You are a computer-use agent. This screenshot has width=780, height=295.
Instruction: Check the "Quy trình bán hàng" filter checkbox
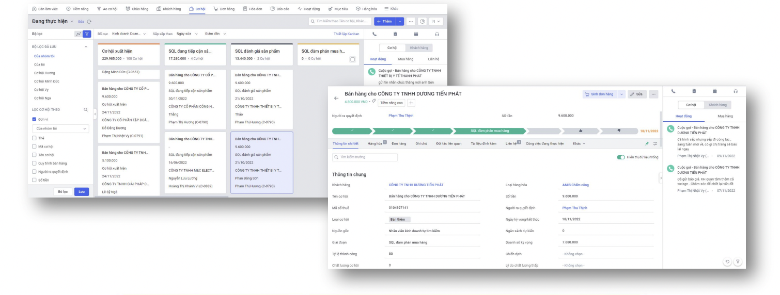pos(34,163)
